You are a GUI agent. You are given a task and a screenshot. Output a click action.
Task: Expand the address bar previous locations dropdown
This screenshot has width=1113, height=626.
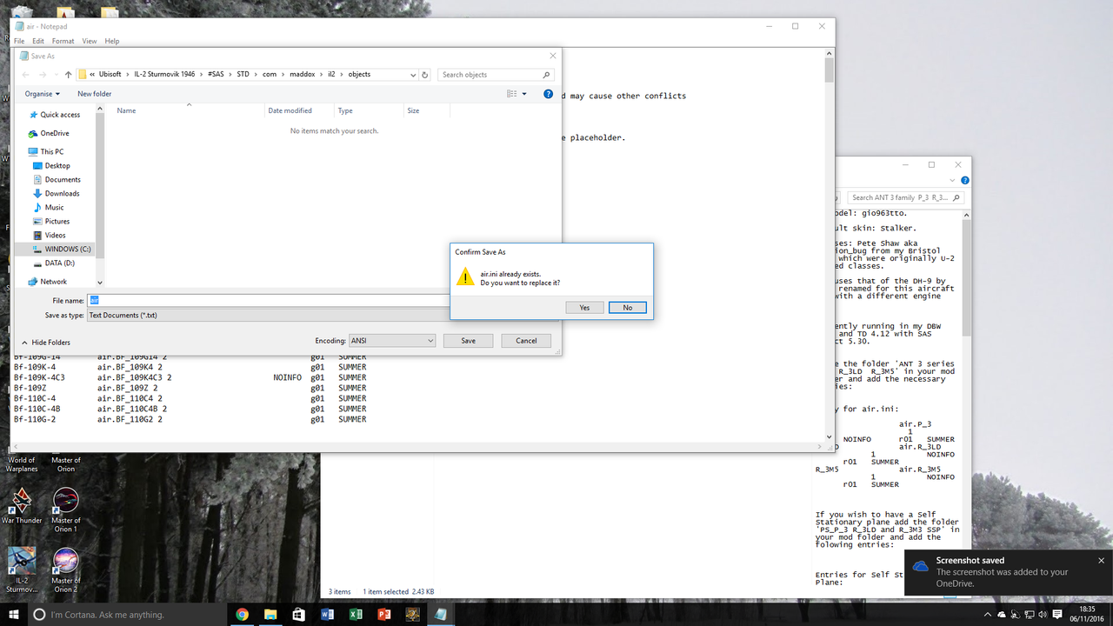pos(413,75)
